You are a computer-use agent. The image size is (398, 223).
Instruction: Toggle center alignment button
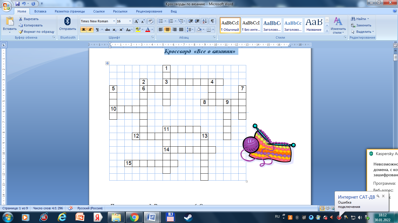click(x=167, y=30)
